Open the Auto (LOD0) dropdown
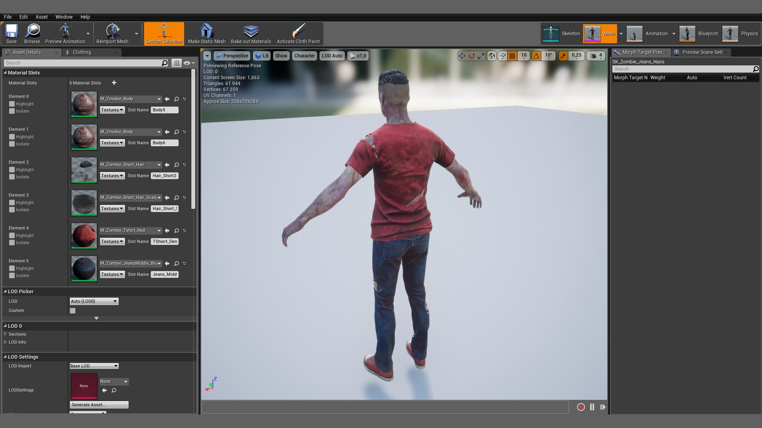This screenshot has height=428, width=762. pyautogui.click(x=94, y=301)
